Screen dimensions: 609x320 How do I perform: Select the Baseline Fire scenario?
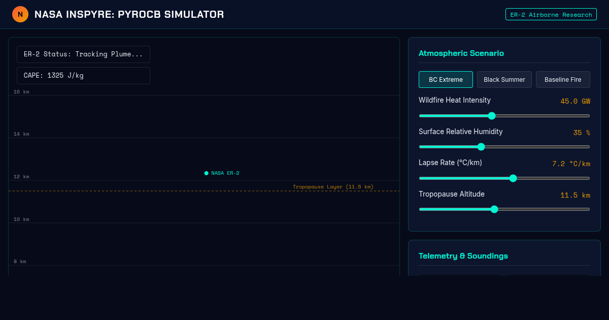pyautogui.click(x=563, y=80)
